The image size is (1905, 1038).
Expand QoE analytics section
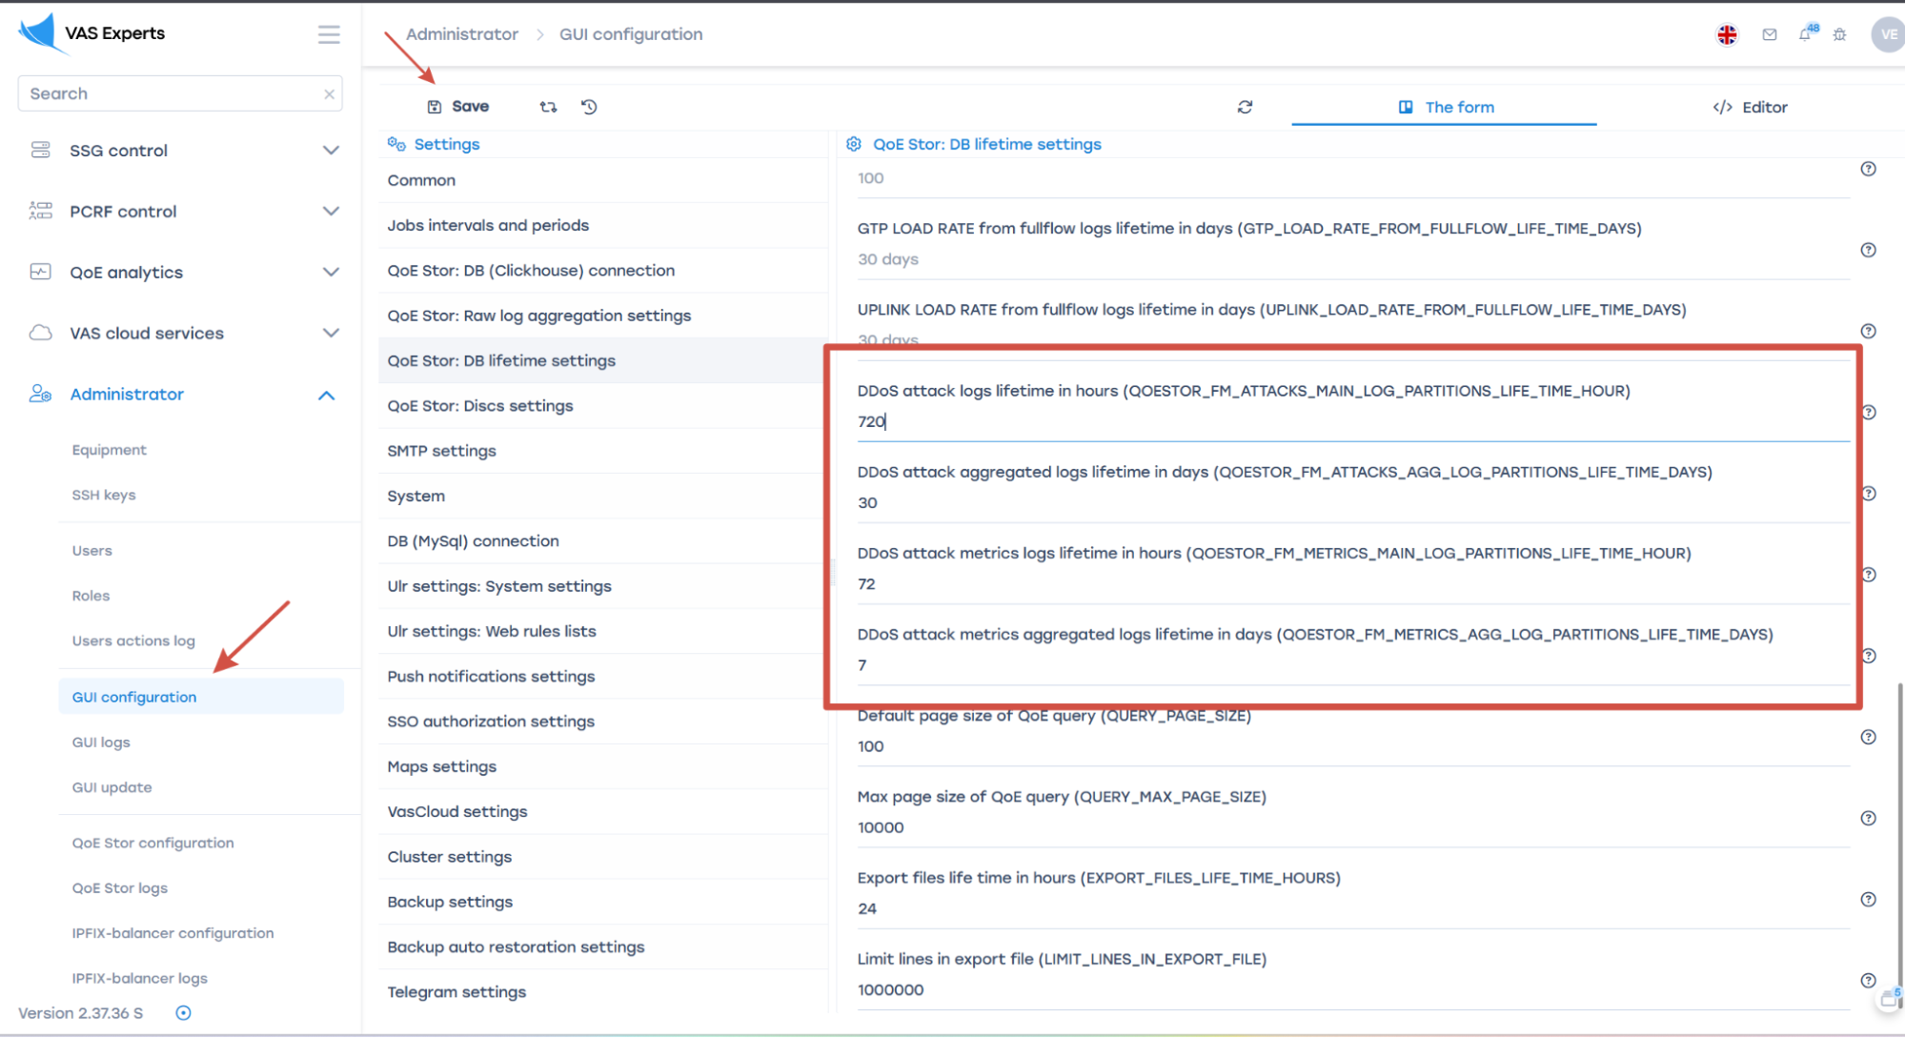pyautogui.click(x=331, y=273)
